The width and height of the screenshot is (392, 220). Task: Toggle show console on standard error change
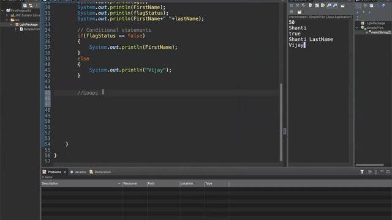pyautogui.click(x=335, y=5)
